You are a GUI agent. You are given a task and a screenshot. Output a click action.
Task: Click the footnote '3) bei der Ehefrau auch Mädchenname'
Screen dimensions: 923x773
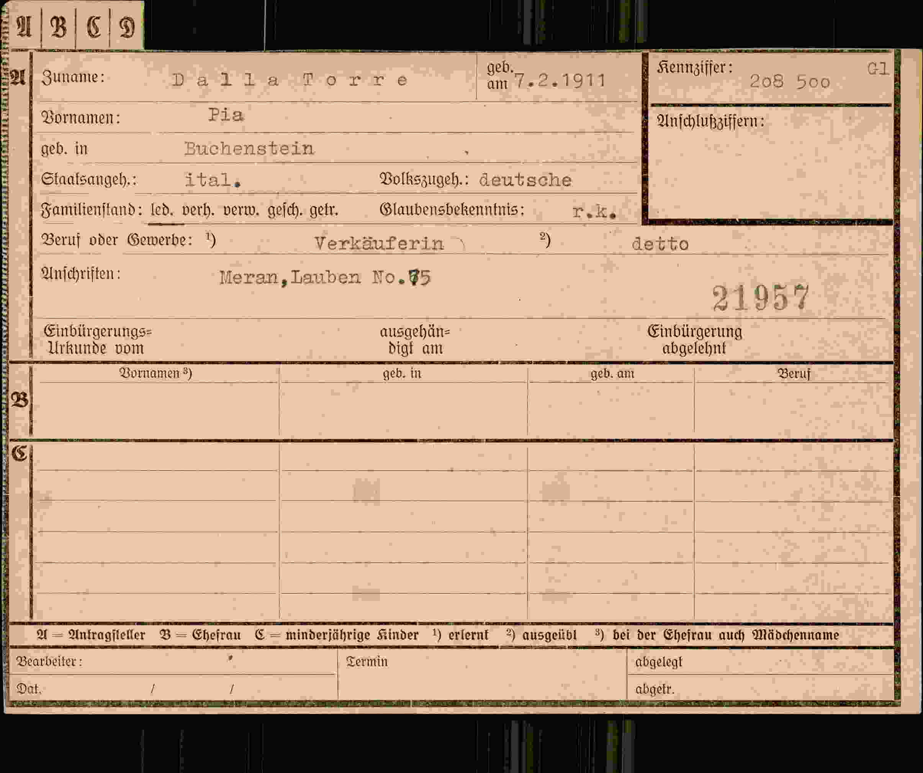click(717, 635)
